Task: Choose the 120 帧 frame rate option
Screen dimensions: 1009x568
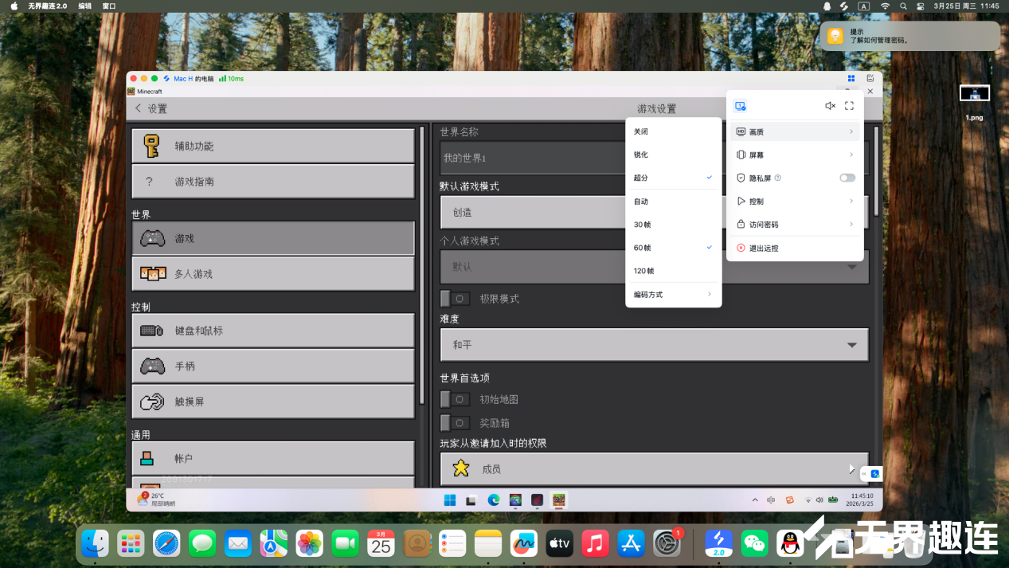Action: coord(674,271)
